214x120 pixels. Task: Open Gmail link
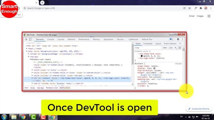(192, 16)
